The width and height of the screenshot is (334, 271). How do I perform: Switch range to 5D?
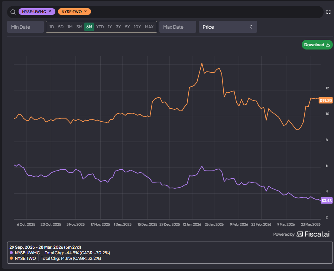coord(61,27)
